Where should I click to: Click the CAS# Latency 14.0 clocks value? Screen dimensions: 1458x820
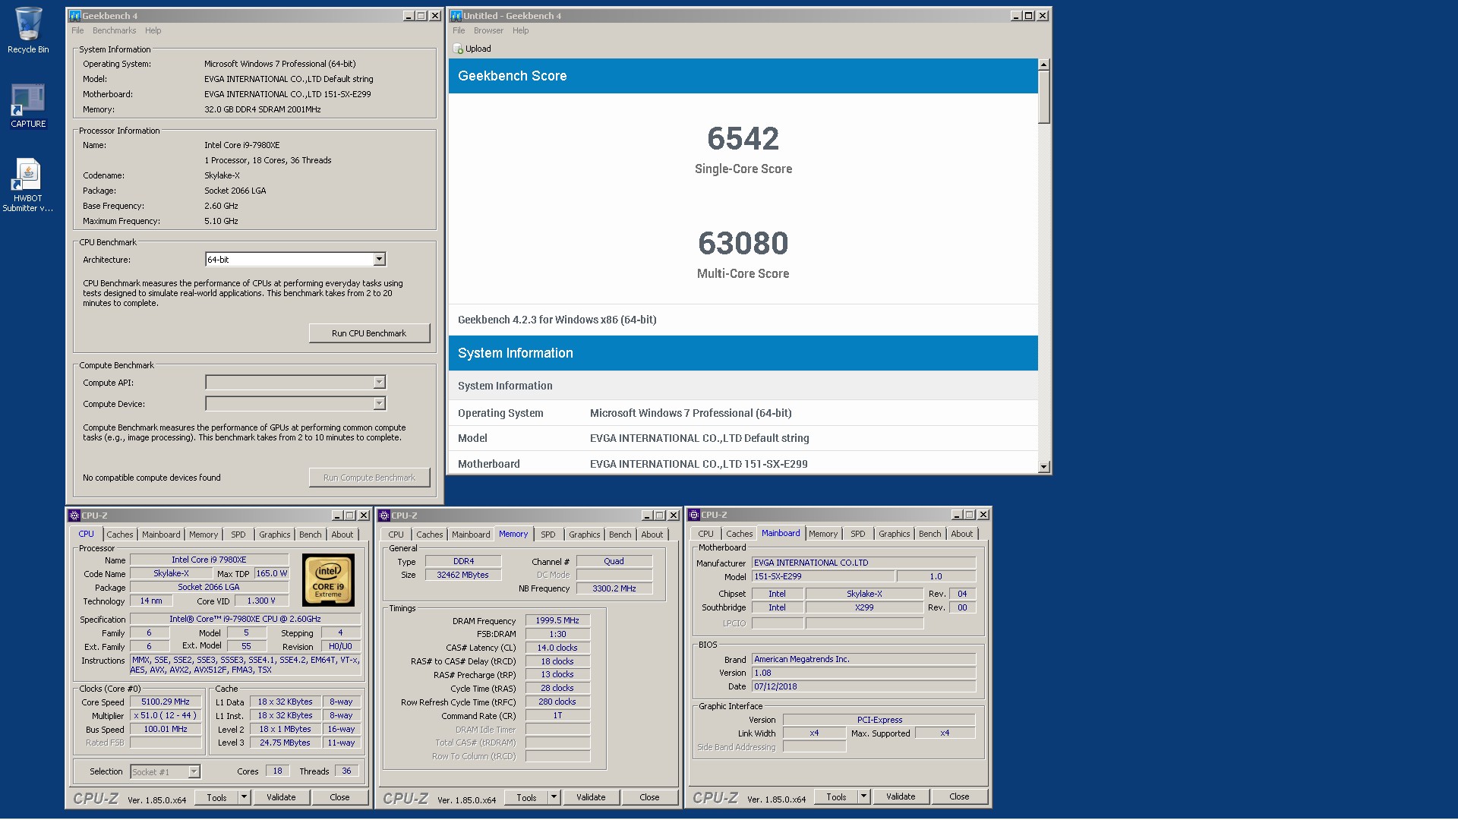(557, 648)
